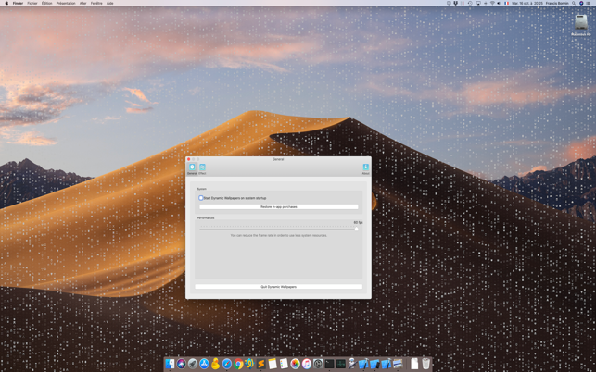
Task: Open the Trash in the Dock
Action: [x=425, y=364]
